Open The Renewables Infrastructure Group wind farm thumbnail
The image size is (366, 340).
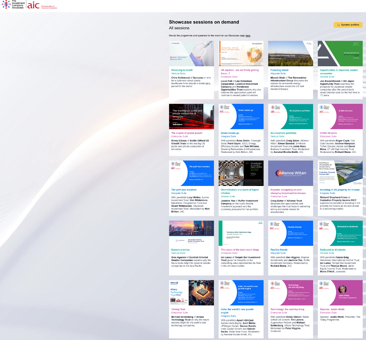pyautogui.click(x=291, y=53)
